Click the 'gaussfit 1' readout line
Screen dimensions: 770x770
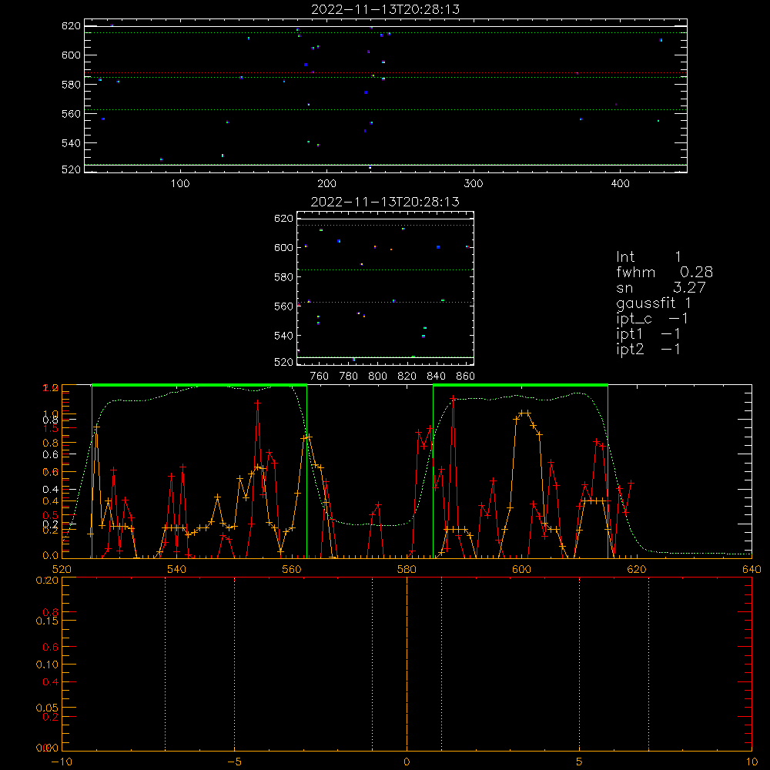pyautogui.click(x=654, y=303)
